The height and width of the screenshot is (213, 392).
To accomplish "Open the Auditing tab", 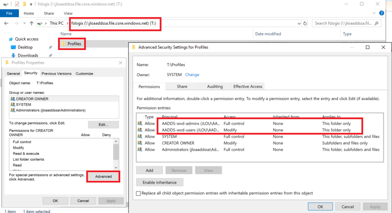I will coord(215,86).
